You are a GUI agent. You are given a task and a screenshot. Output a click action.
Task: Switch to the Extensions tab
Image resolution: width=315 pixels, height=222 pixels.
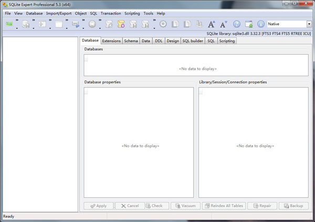[111, 41]
